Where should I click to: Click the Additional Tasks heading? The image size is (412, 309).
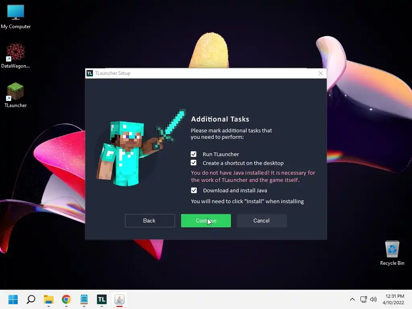220,119
